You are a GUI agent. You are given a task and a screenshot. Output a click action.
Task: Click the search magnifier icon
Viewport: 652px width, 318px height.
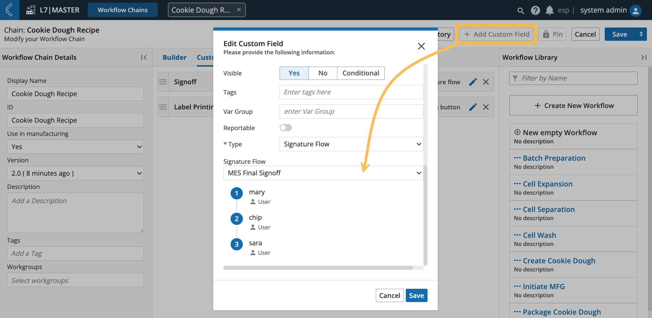tap(521, 11)
